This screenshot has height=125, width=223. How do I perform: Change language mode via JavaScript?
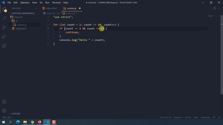[x=205, y=117]
